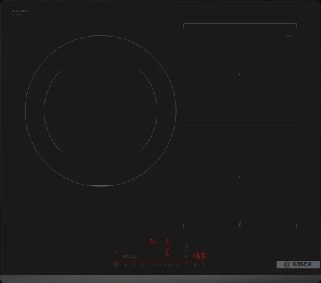Image resolution: width=321 pixels, height=283 pixels.
Task: Tap the pan symbol on flex zone bottom edge
Action: click(241, 224)
